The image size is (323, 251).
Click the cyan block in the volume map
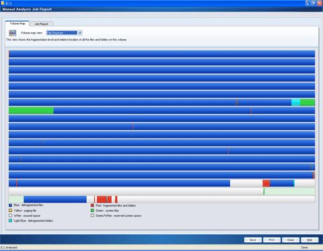pyautogui.click(x=295, y=102)
